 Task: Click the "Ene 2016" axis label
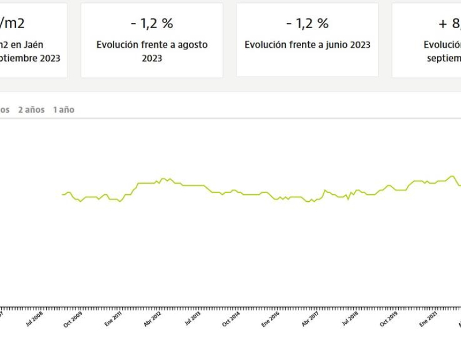coord(271,319)
